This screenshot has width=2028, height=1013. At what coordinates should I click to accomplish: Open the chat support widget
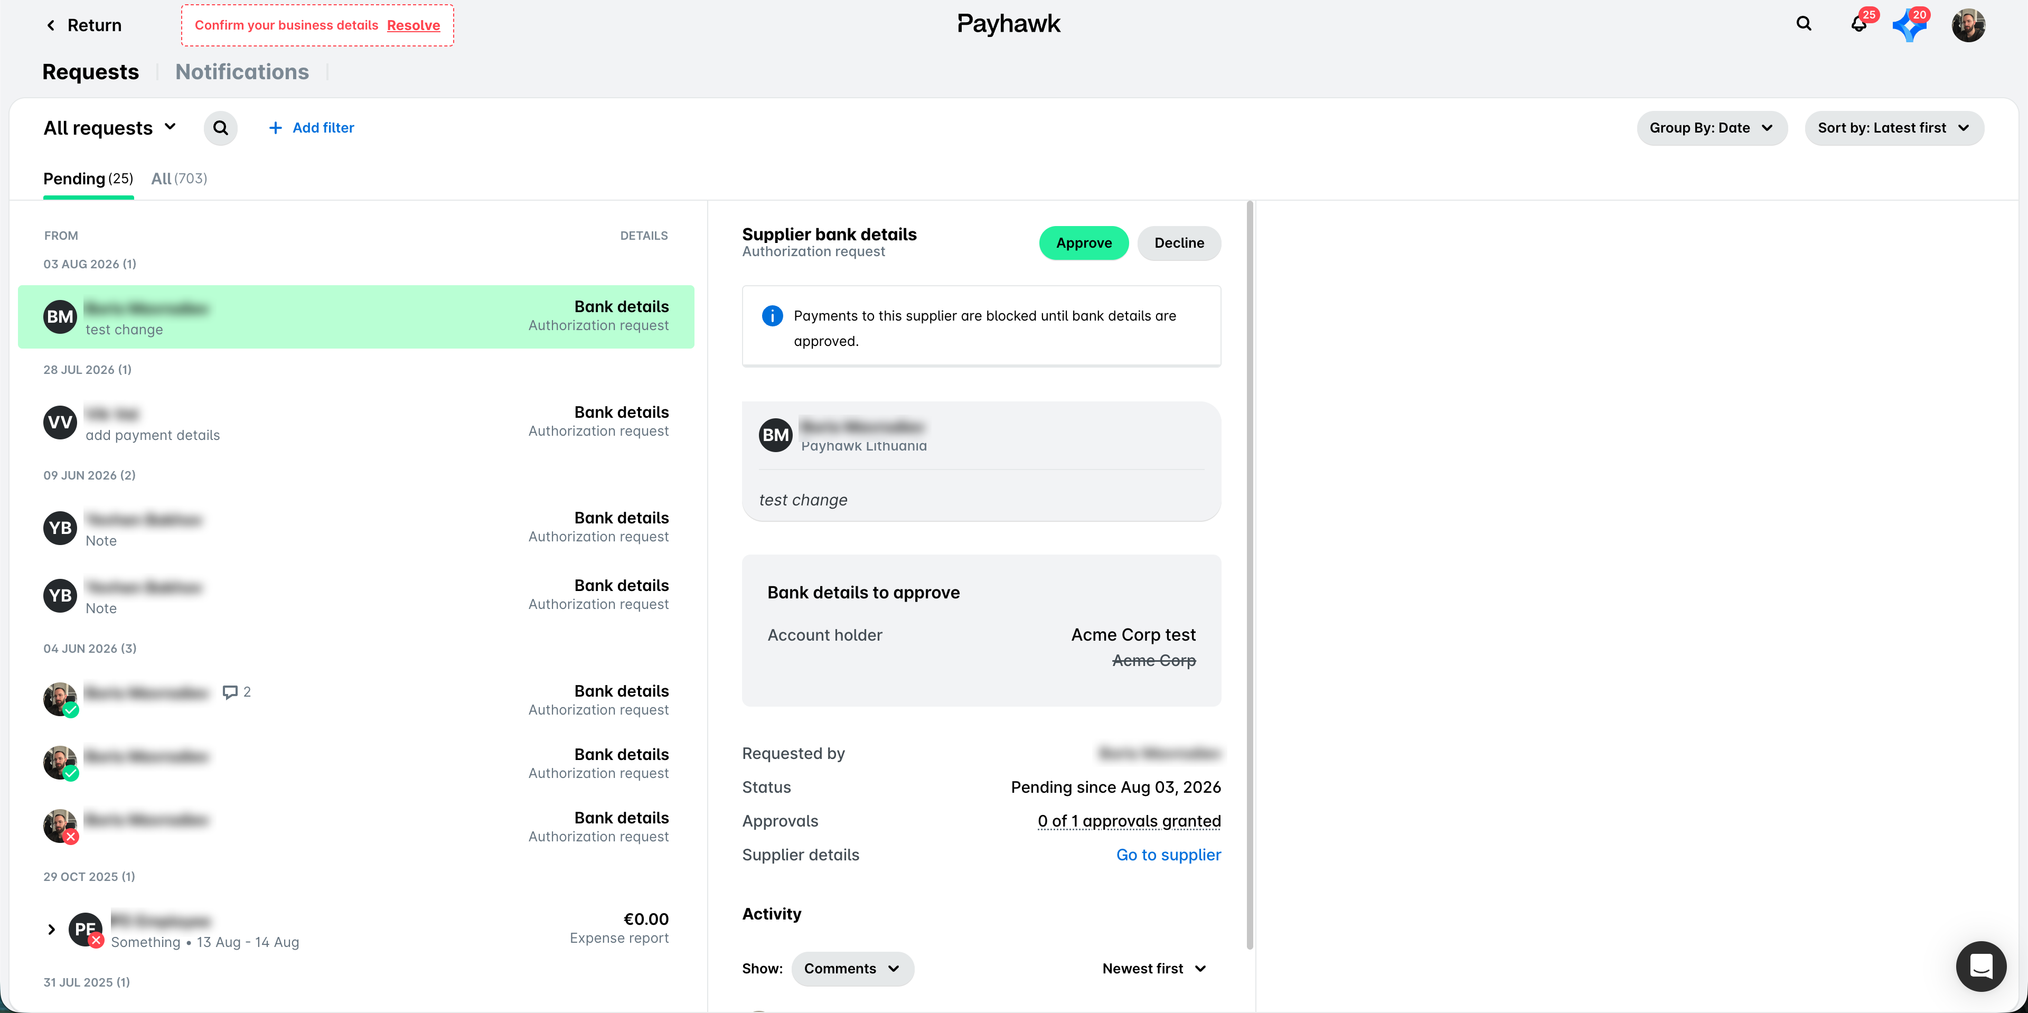[1981, 966]
